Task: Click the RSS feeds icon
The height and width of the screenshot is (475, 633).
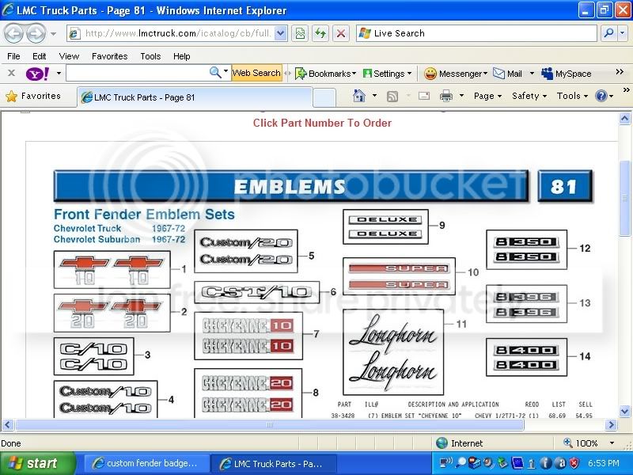Action: pos(392,96)
